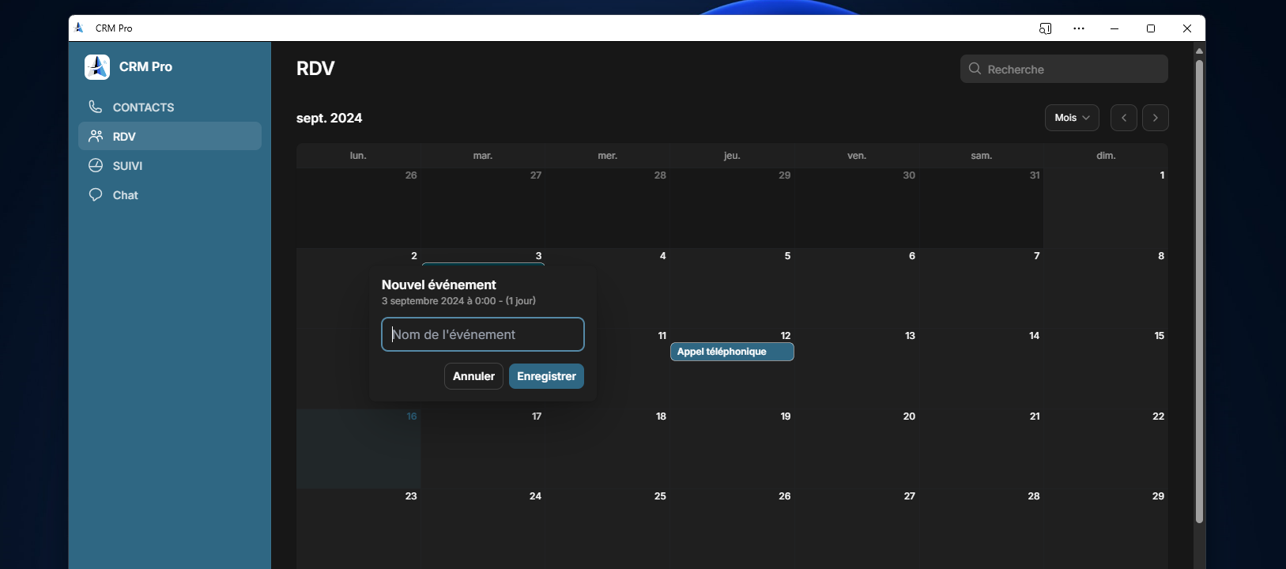Click the magnifier icon in search box

[x=975, y=69]
